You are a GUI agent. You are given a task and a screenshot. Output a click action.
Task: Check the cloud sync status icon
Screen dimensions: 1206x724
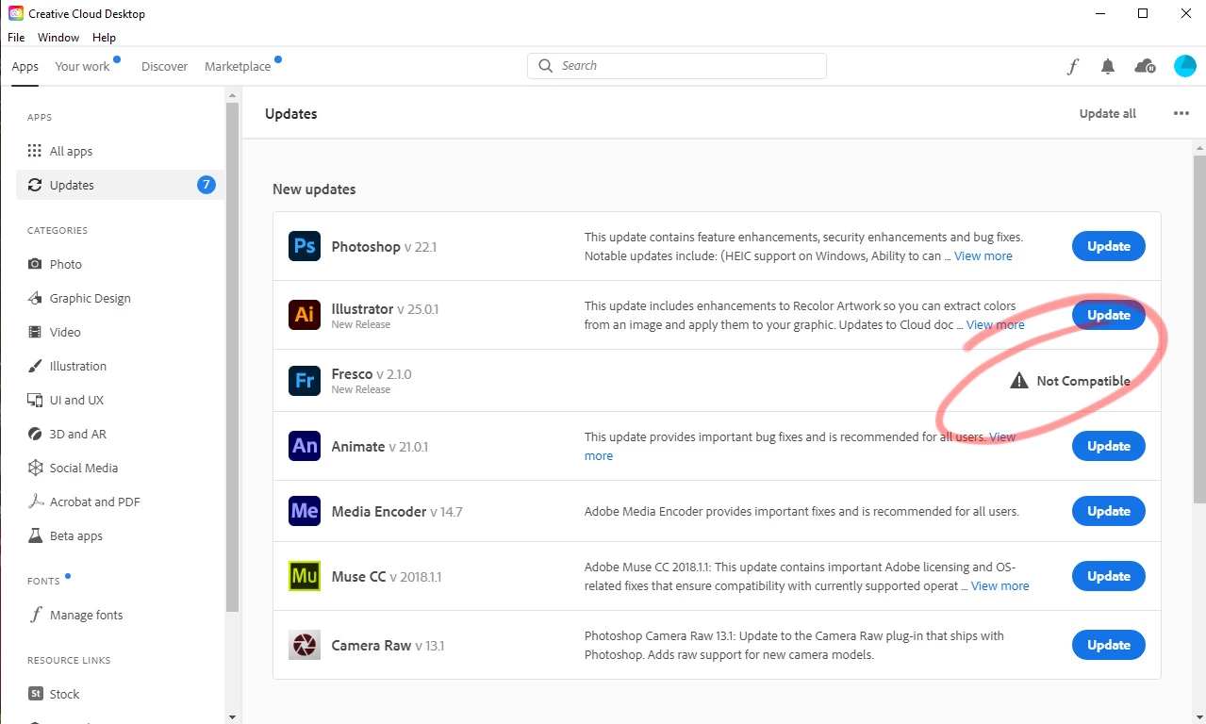coord(1145,66)
